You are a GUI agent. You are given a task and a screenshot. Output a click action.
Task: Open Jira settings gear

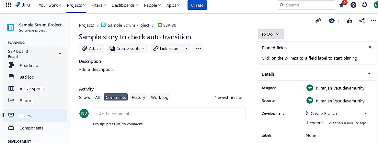pyautogui.click(x=365, y=5)
